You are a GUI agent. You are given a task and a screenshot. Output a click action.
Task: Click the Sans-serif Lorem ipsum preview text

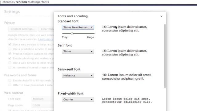pyautogui.click(x=127, y=77)
